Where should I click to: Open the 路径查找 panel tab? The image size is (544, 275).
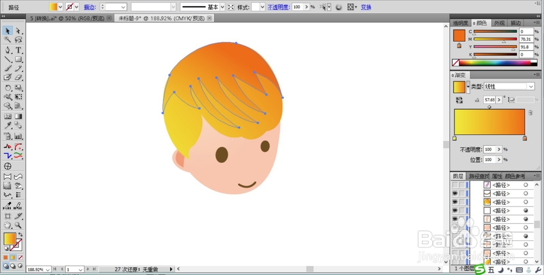[479, 176]
